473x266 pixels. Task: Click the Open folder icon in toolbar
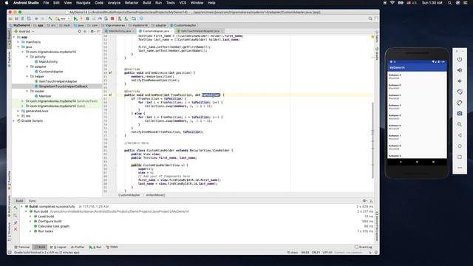[10, 18]
